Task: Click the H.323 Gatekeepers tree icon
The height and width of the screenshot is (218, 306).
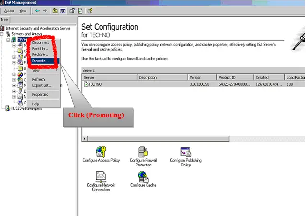Action: [x=8, y=108]
